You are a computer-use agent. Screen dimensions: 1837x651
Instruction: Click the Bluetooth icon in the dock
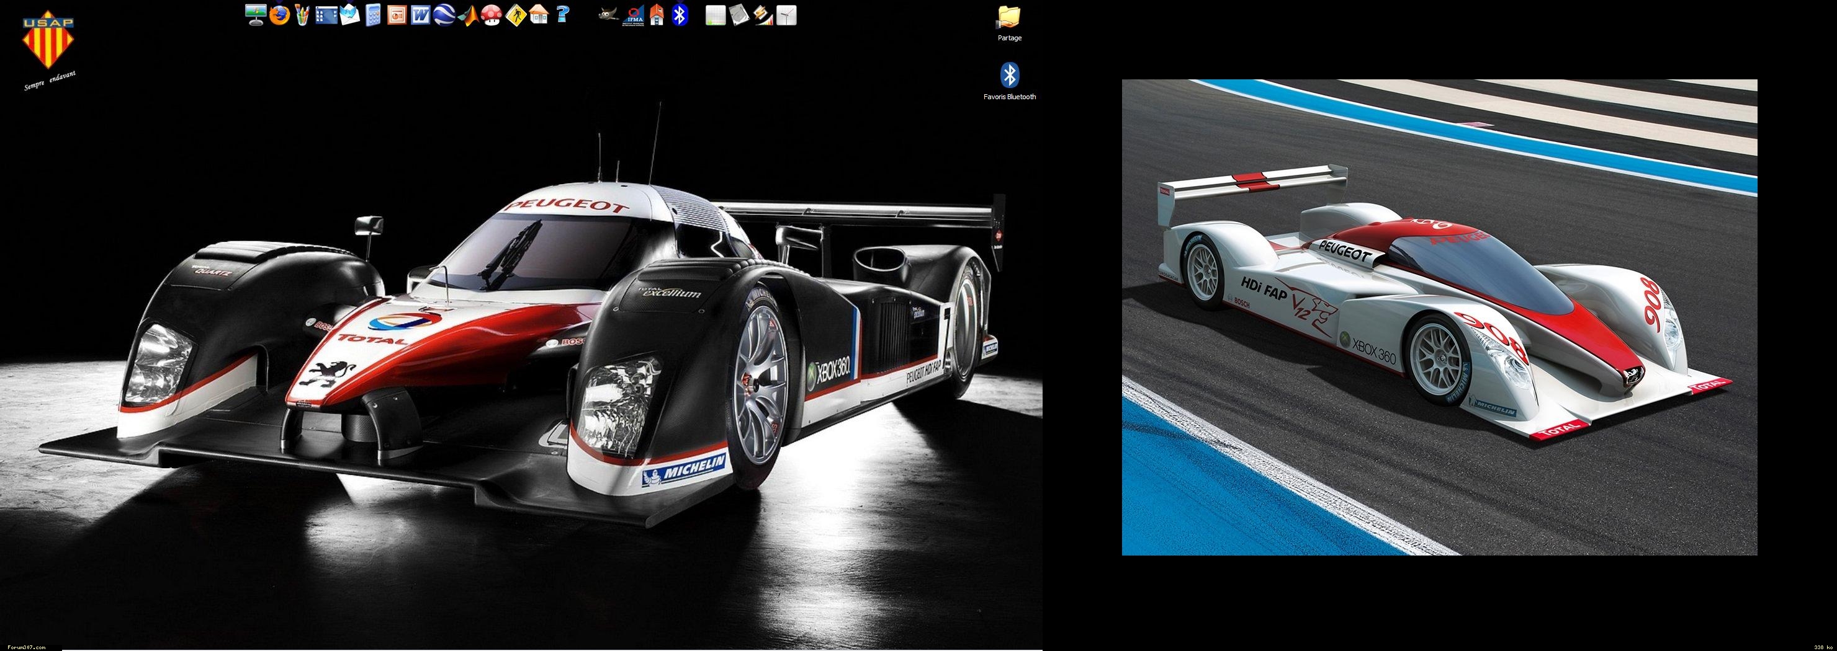coord(680,15)
